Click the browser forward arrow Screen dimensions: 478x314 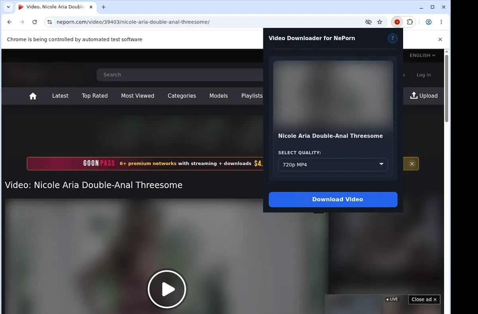coord(22,22)
